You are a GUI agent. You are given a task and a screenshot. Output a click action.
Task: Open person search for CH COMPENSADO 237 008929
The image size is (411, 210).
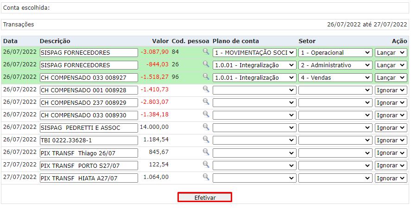[206, 102]
